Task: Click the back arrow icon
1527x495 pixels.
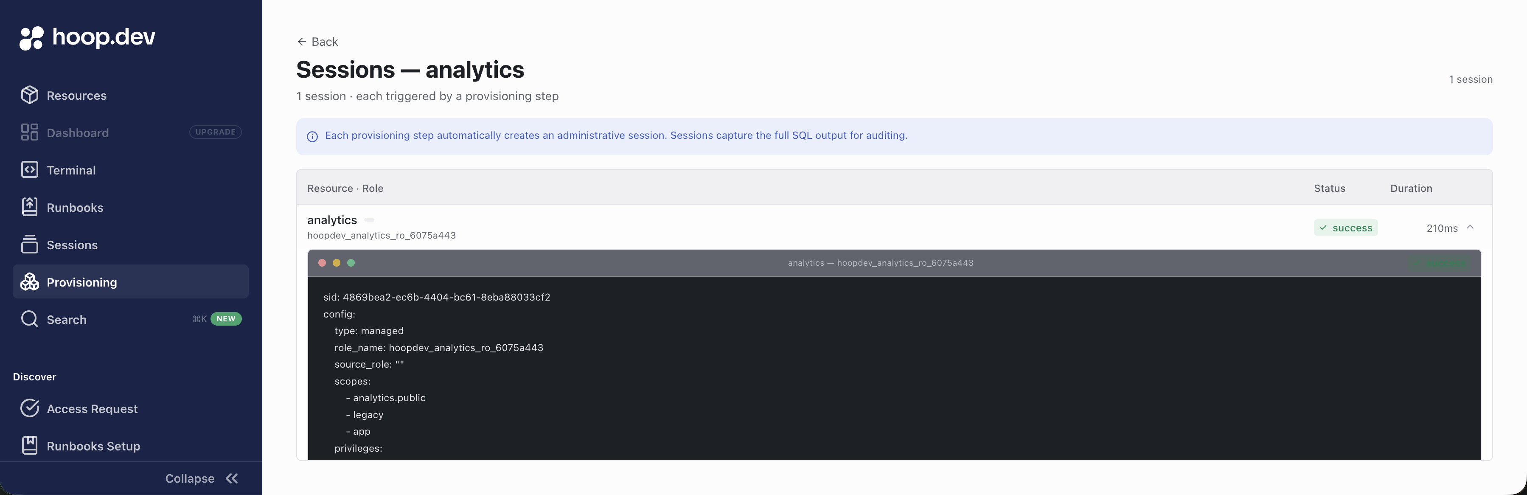Action: 302,42
